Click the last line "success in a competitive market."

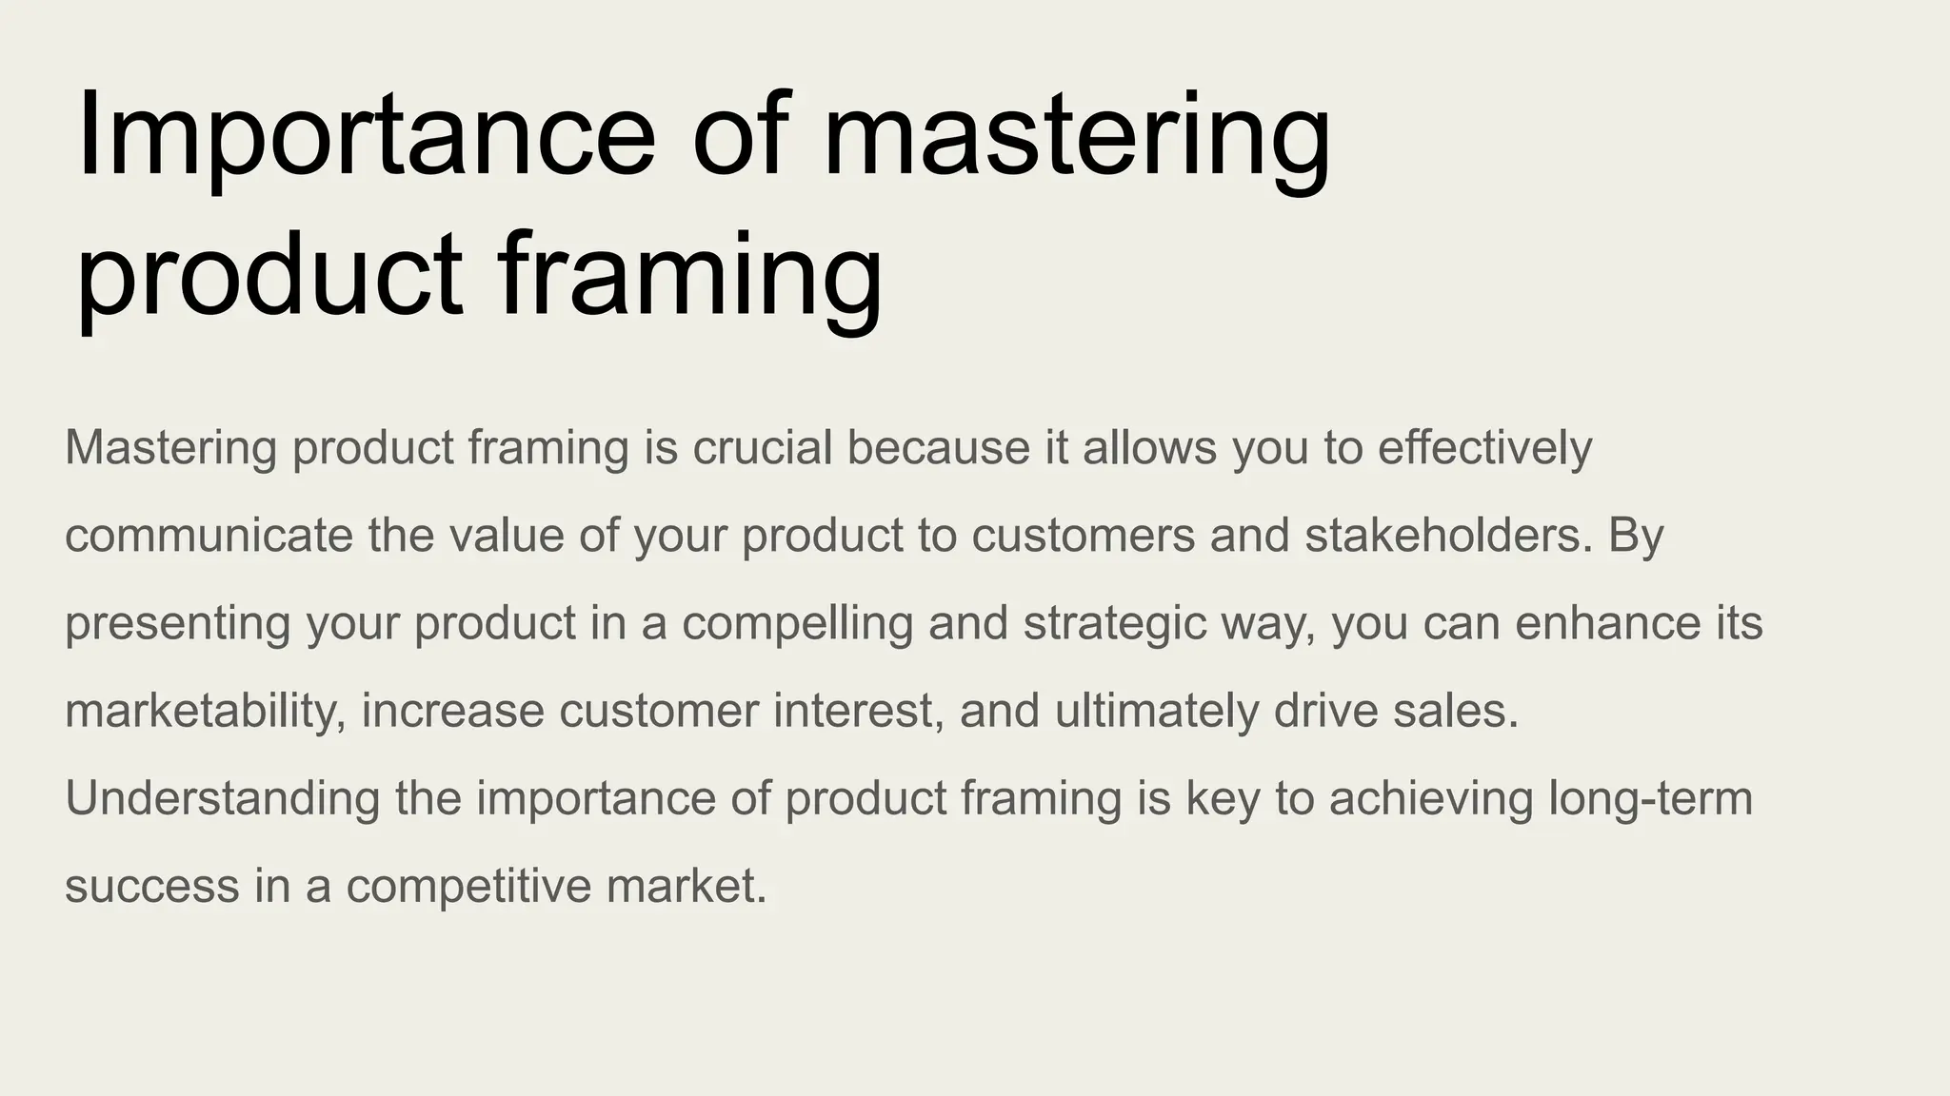click(x=416, y=887)
